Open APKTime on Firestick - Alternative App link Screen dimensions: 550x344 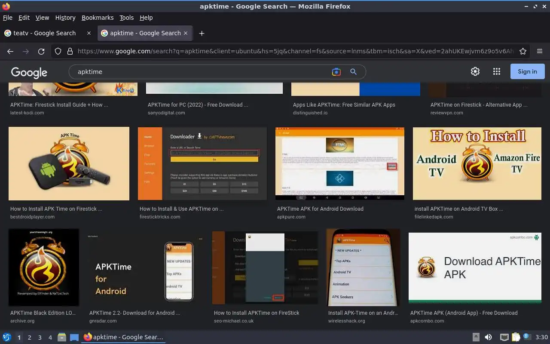pyautogui.click(x=479, y=104)
